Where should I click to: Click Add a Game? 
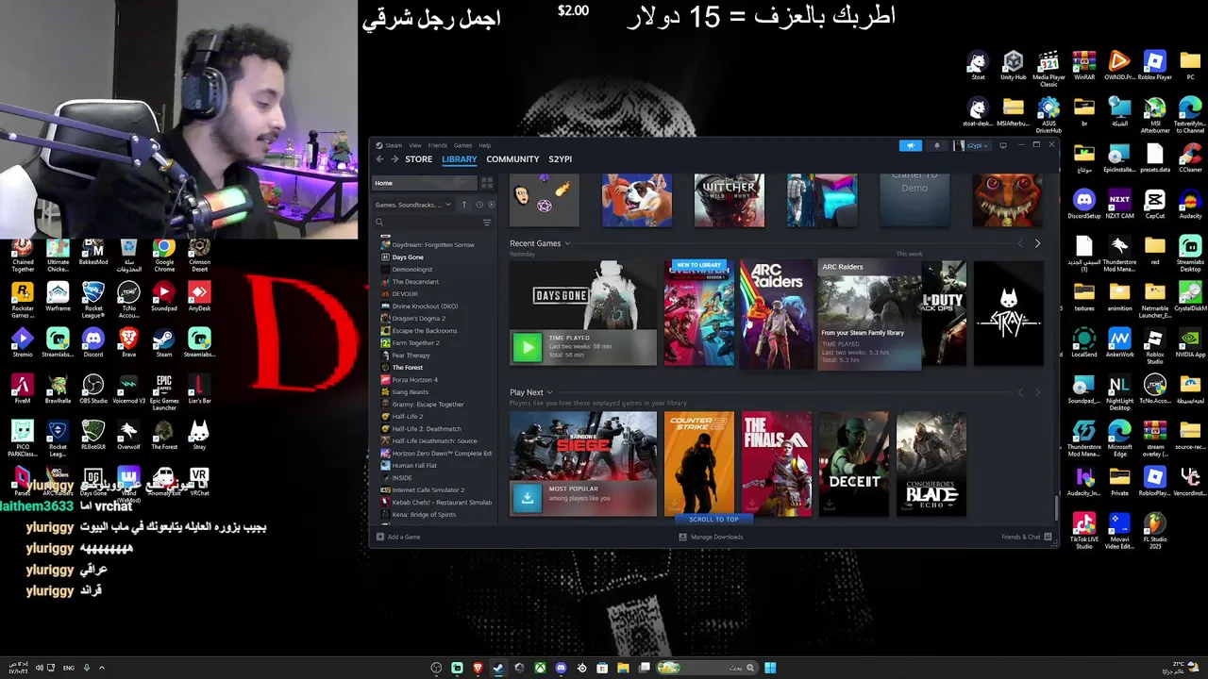pos(398,537)
